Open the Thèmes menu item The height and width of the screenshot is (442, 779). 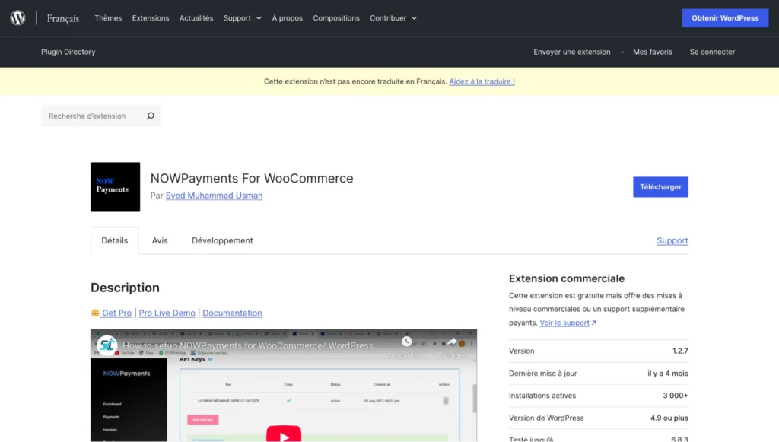(107, 17)
